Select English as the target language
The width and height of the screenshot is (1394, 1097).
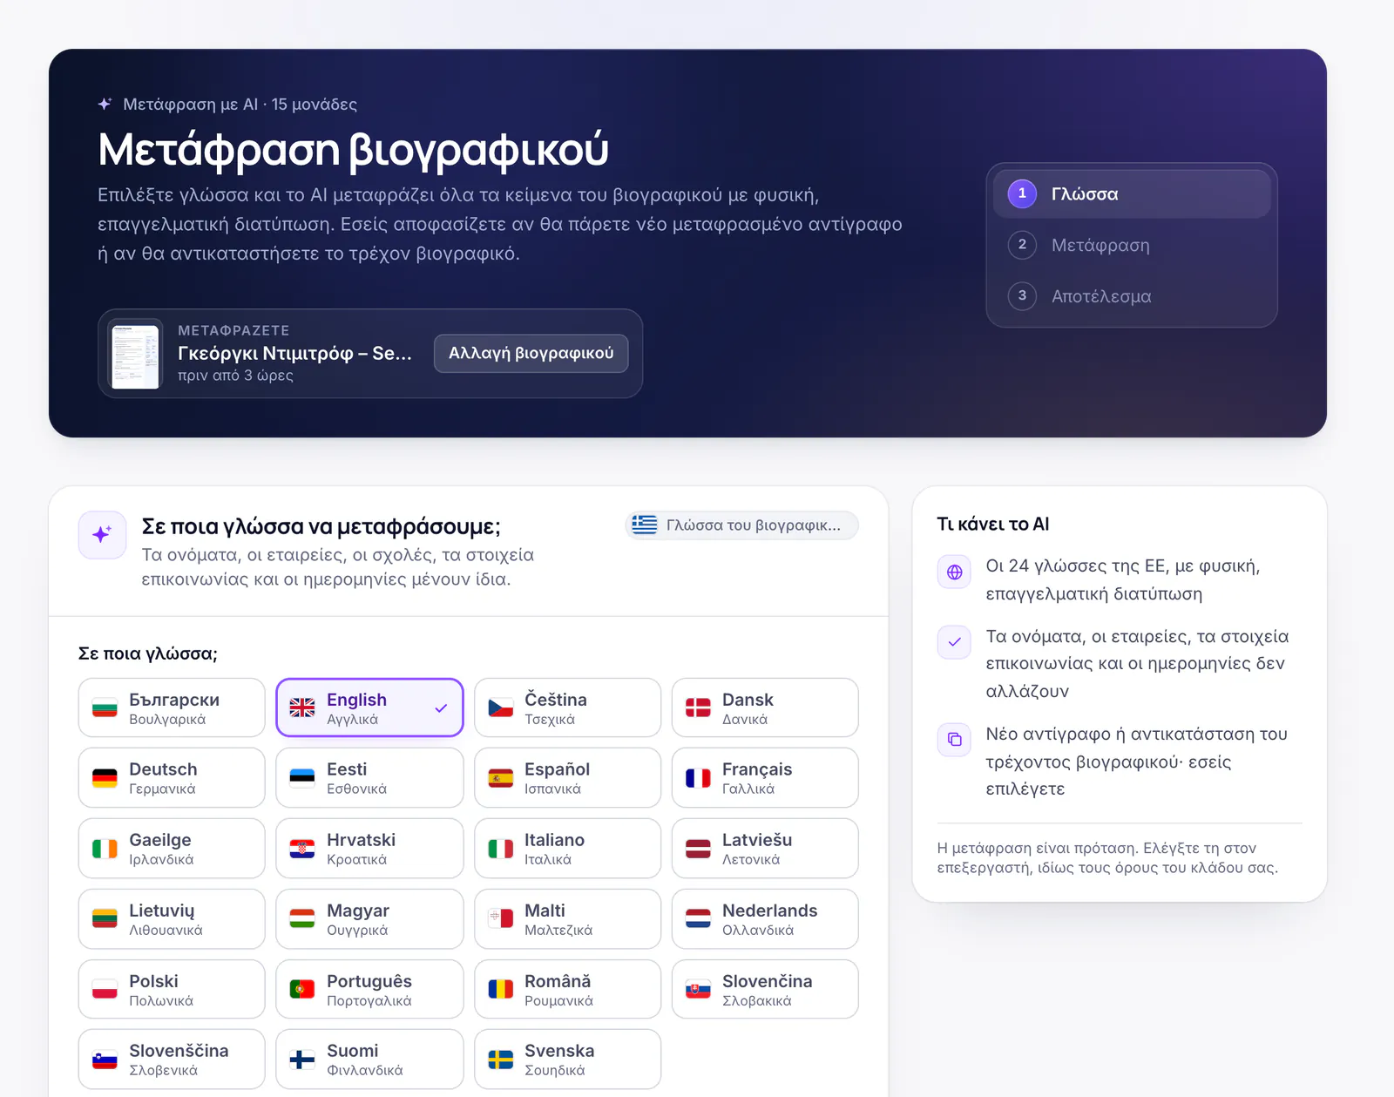click(369, 708)
